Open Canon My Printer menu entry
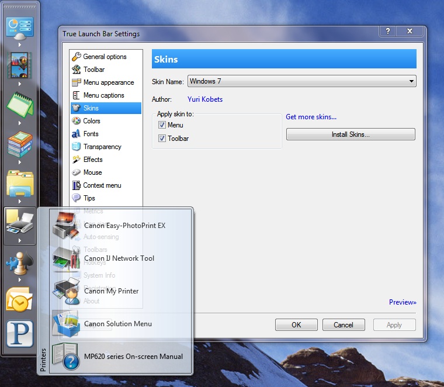 120,291
